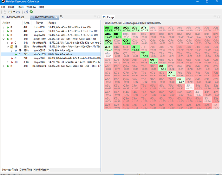Open the Help menu
Viewport: 222px width, 175px height.
[42, 7]
